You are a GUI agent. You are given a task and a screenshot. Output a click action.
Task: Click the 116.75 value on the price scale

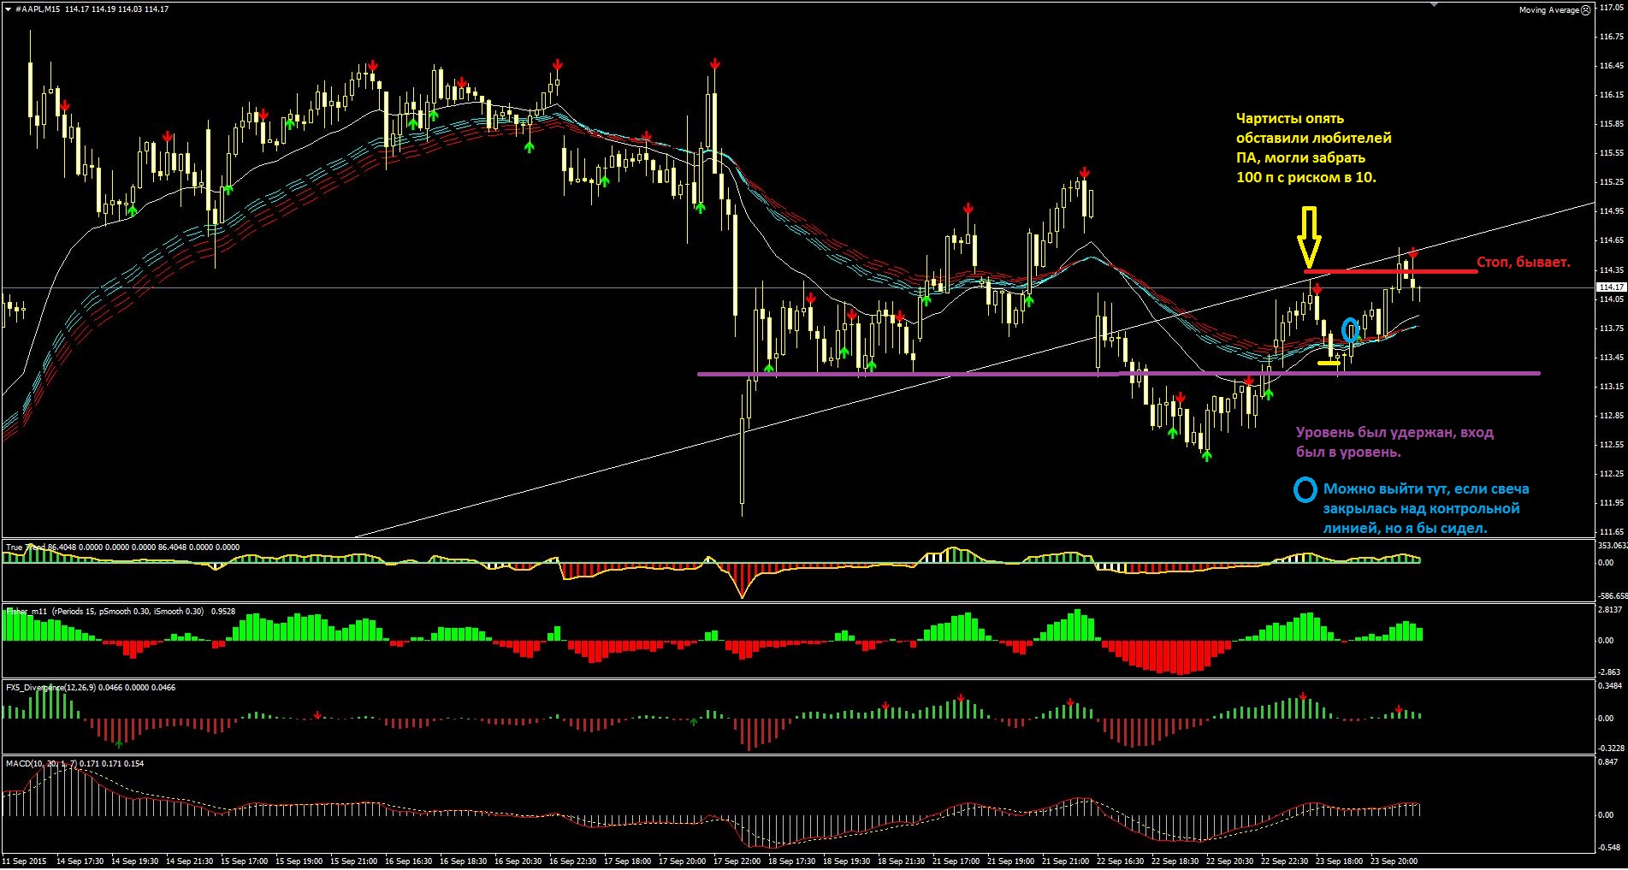coord(1612,37)
